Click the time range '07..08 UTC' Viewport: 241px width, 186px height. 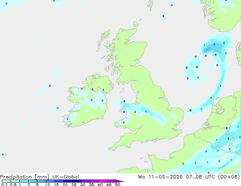(x=200, y=177)
